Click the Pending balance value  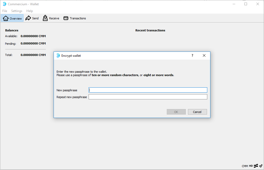(x=33, y=43)
